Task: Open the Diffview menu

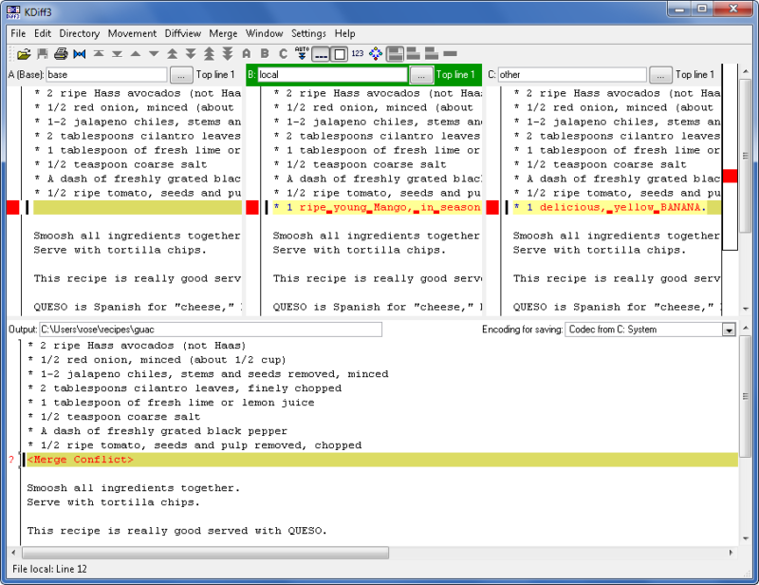Action: 182,33
